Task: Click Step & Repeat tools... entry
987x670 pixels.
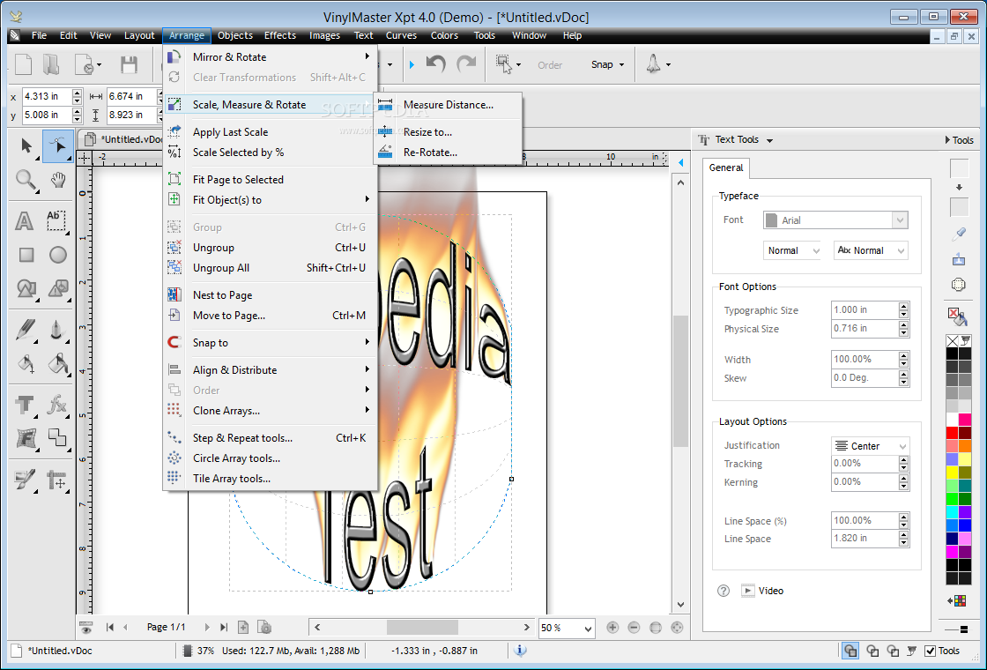Action: tap(271, 438)
